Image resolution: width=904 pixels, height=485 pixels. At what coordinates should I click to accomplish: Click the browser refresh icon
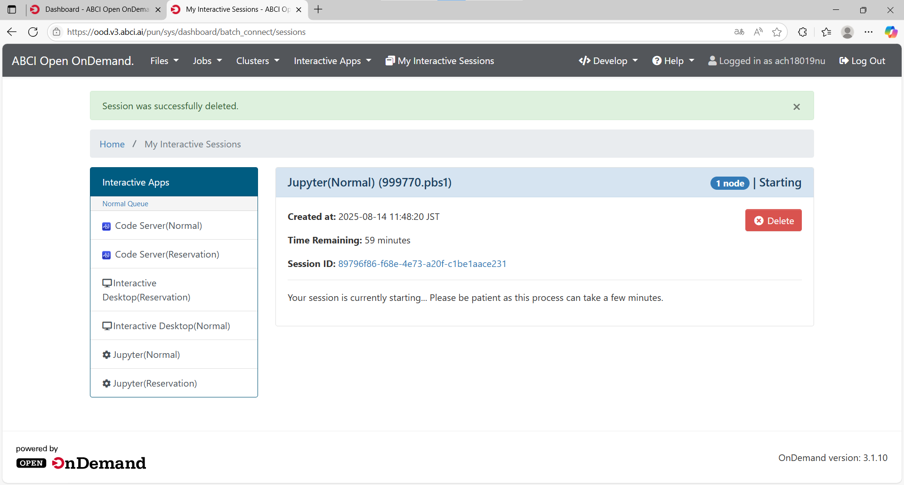pos(33,32)
